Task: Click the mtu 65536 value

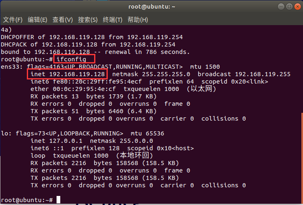Action: [147, 133]
